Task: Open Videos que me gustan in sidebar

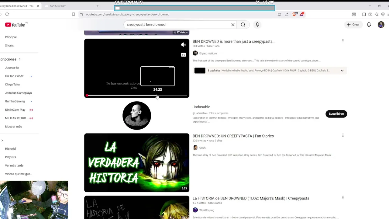Action: click(18, 174)
